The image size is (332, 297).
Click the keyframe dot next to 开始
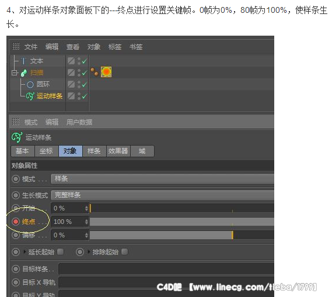point(16,208)
